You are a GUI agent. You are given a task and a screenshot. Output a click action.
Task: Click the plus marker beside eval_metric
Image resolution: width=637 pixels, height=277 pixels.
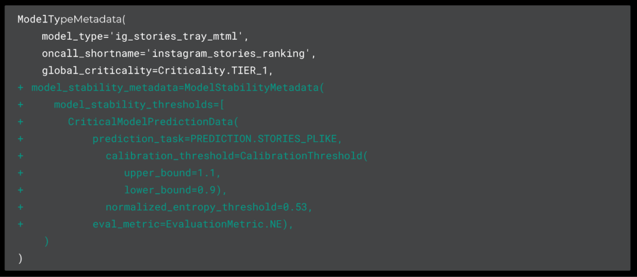[x=21, y=224]
